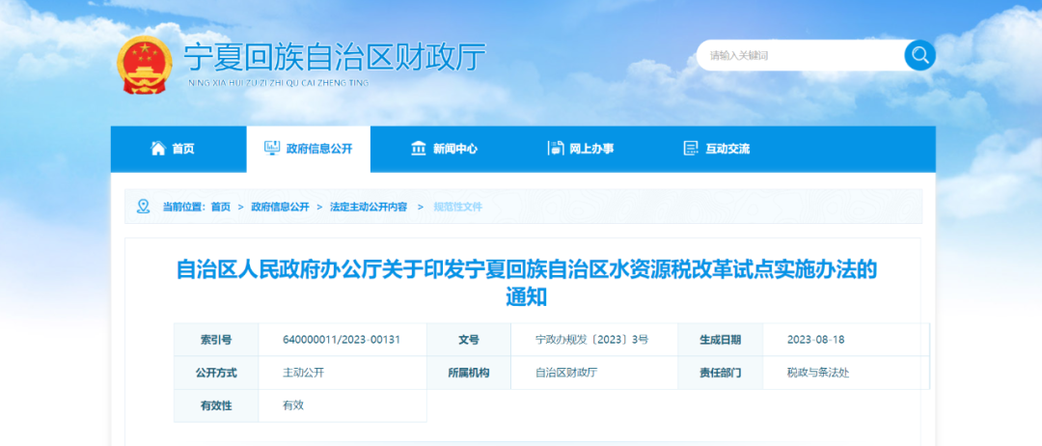Open the 新闻中心 navigation tab

coord(444,149)
